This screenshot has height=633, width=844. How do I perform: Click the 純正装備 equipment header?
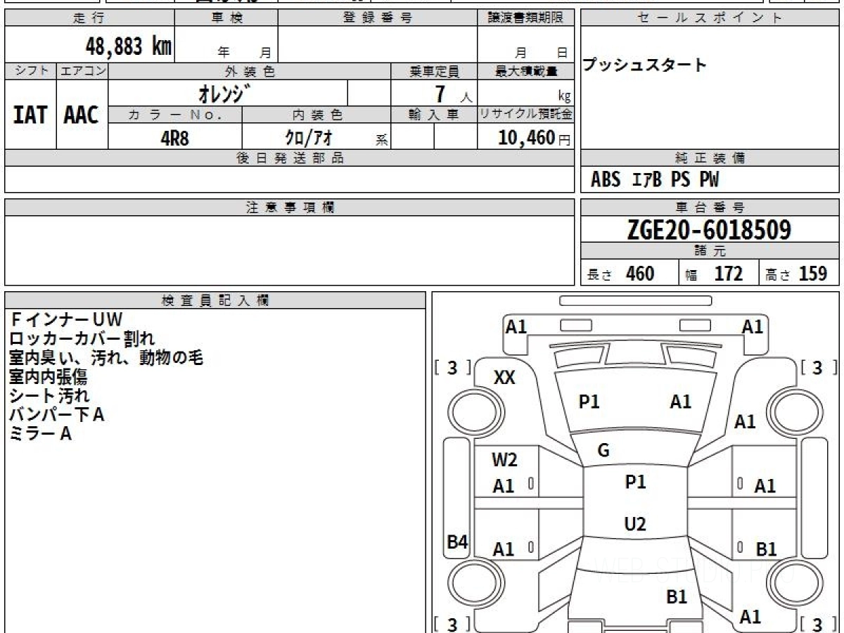coord(710,158)
